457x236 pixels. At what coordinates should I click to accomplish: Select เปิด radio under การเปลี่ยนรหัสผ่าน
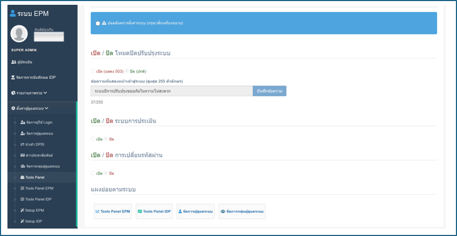93,173
